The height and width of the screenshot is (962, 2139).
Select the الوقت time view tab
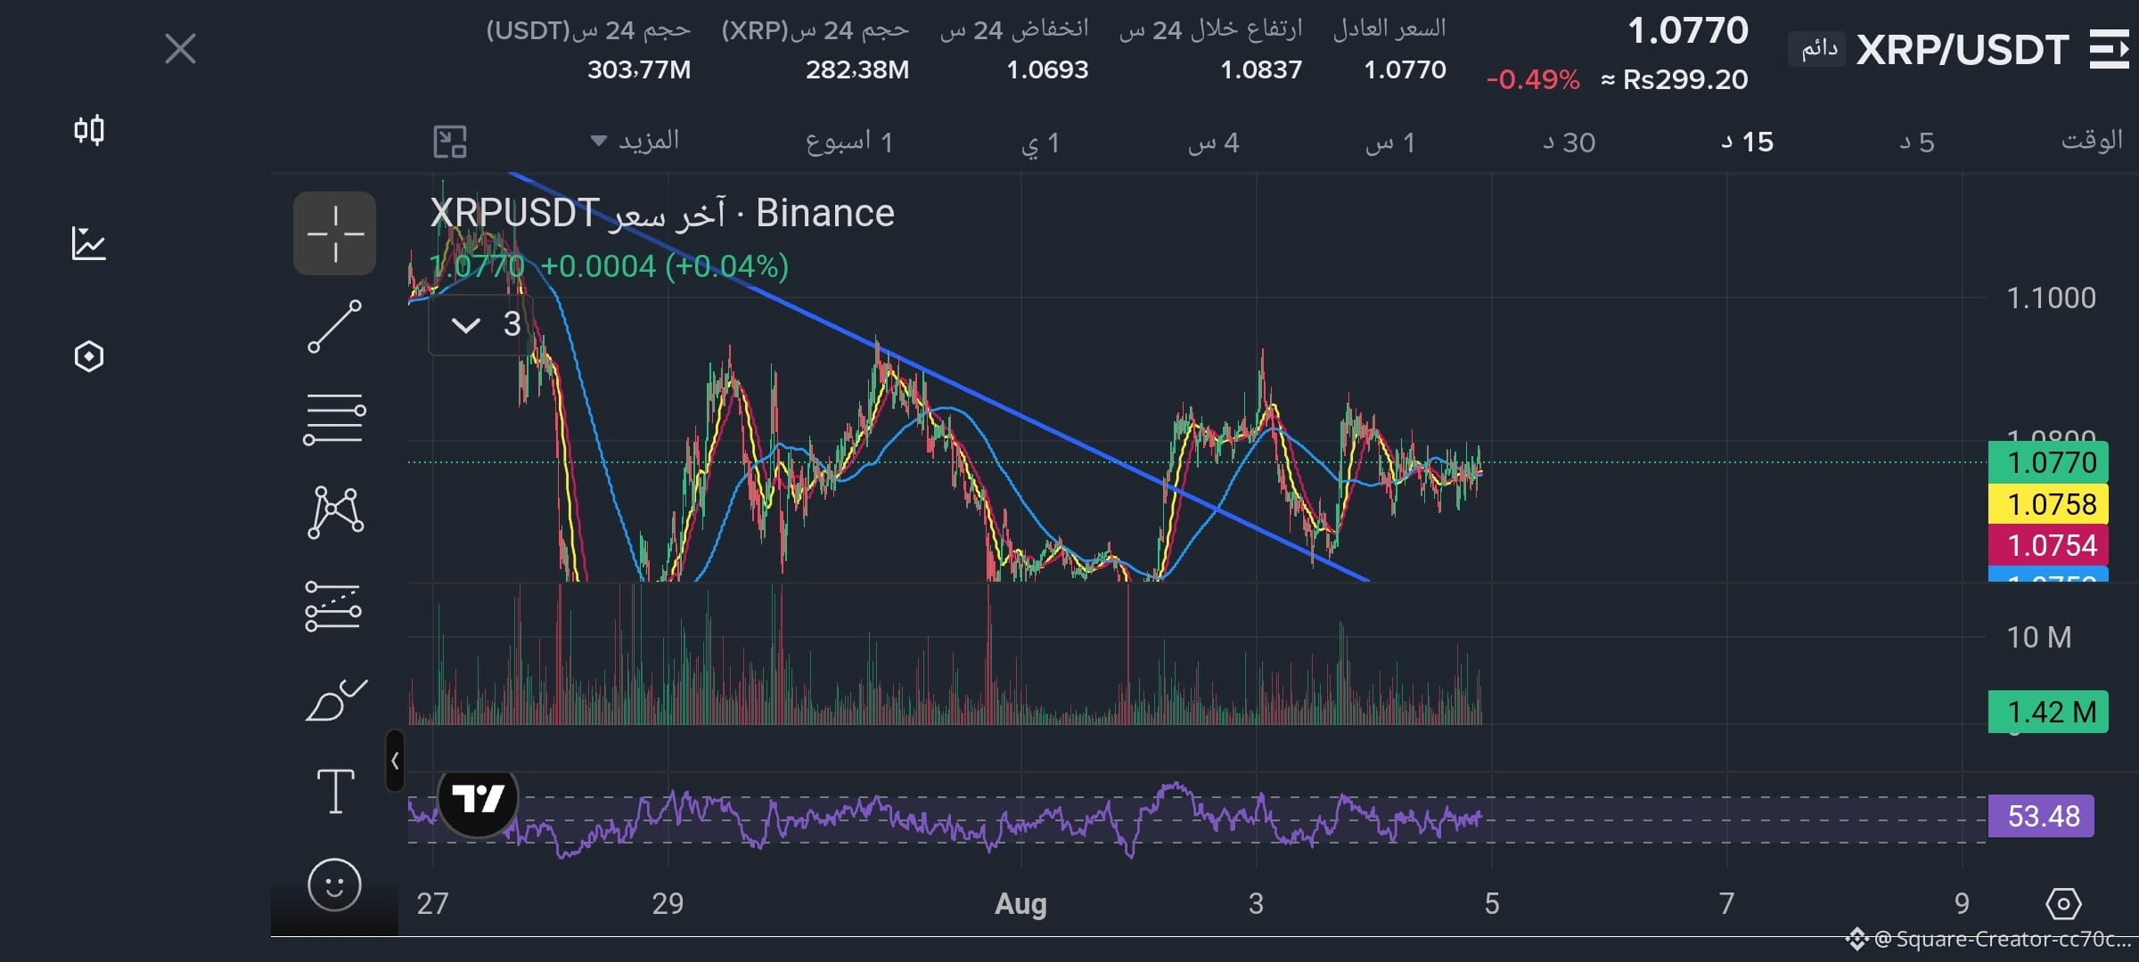click(2092, 141)
